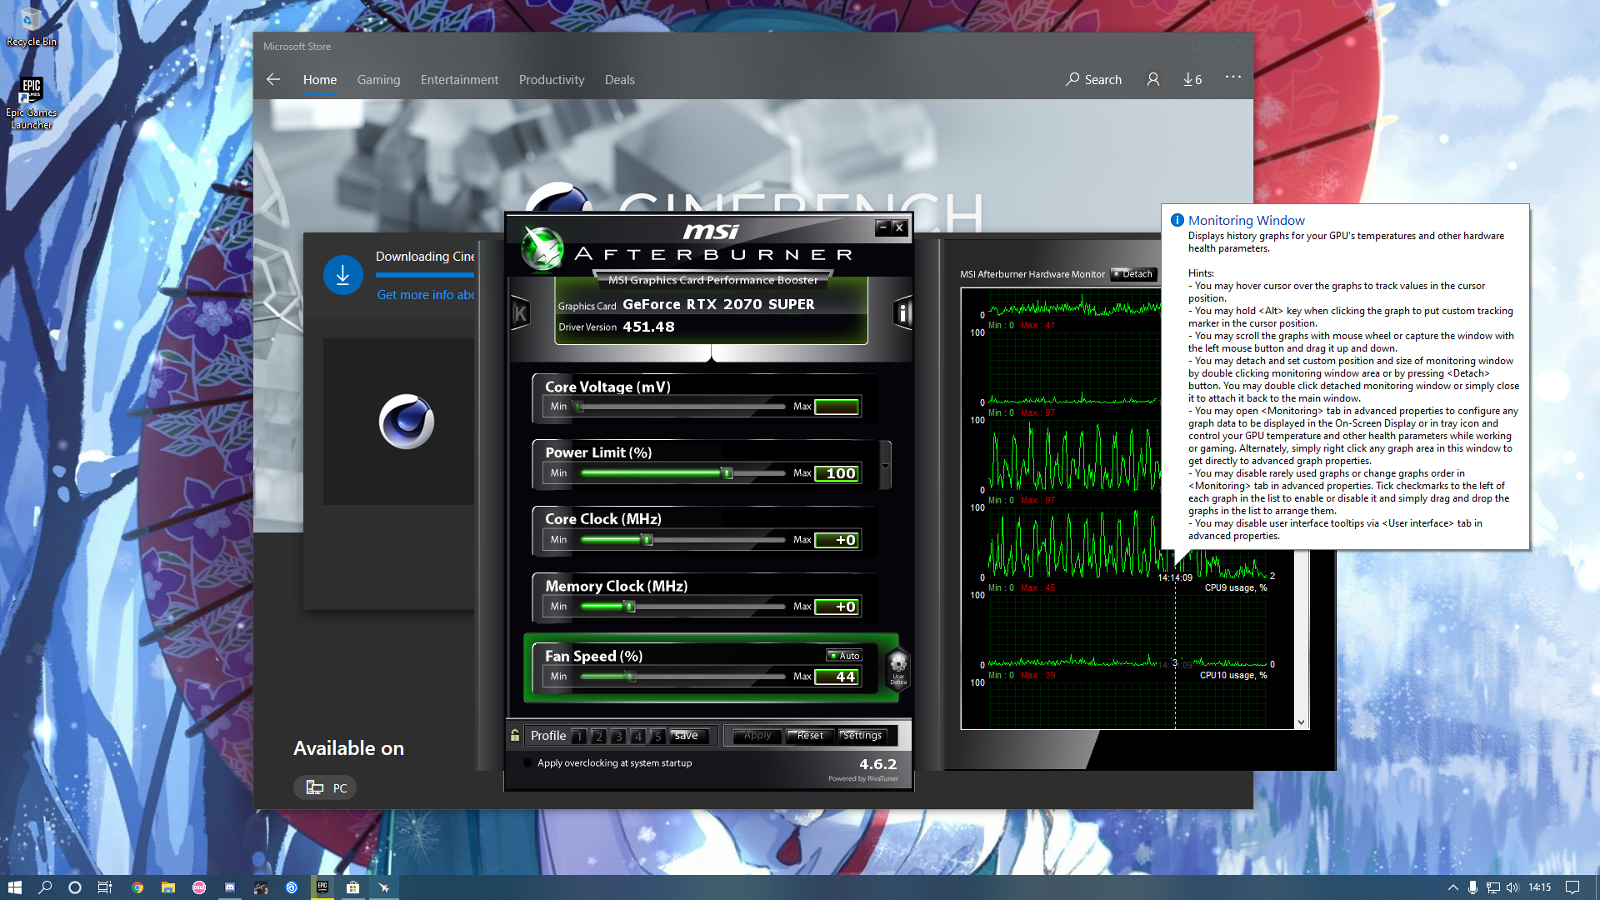Open the Gaming tab in Microsoft Store

pyautogui.click(x=379, y=80)
